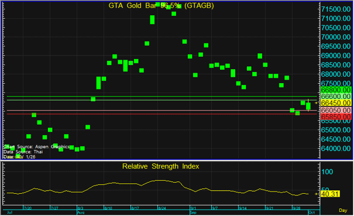Select the 65000.00 price axis label
This screenshot has height=216, width=354.
click(x=336, y=130)
